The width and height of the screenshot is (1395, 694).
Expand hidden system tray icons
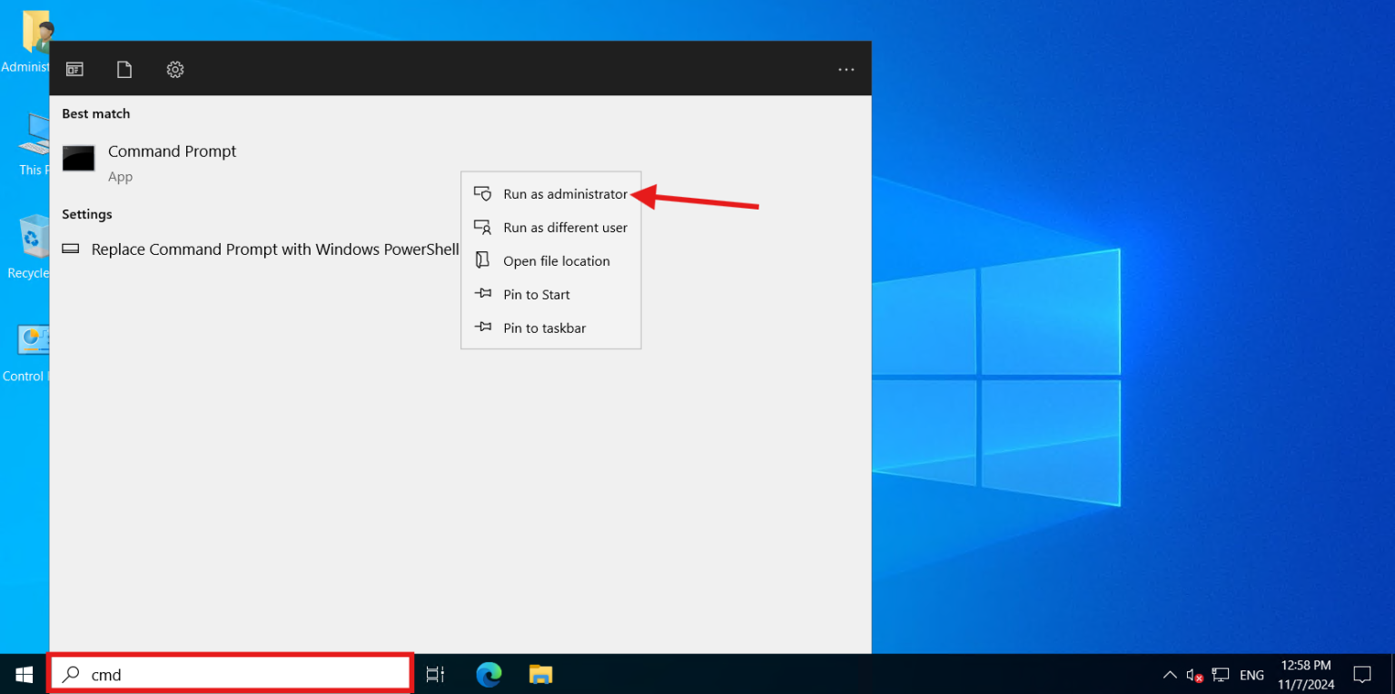(1170, 674)
